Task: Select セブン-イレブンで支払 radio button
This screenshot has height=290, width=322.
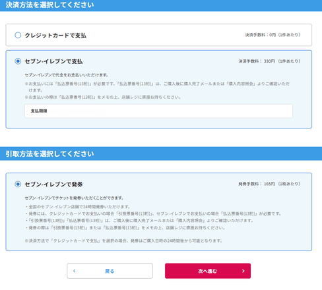Action: point(18,61)
